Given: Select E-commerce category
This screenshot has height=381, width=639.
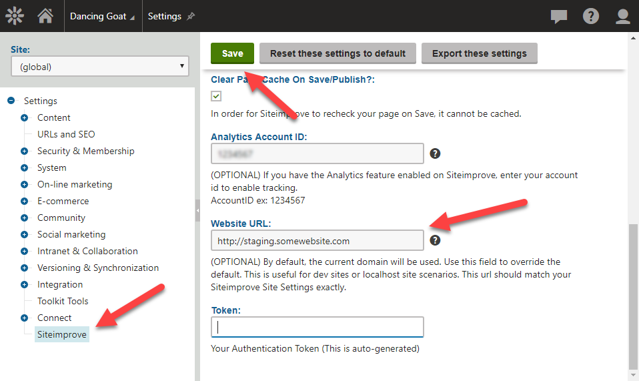Looking at the screenshot, I should [x=63, y=201].
